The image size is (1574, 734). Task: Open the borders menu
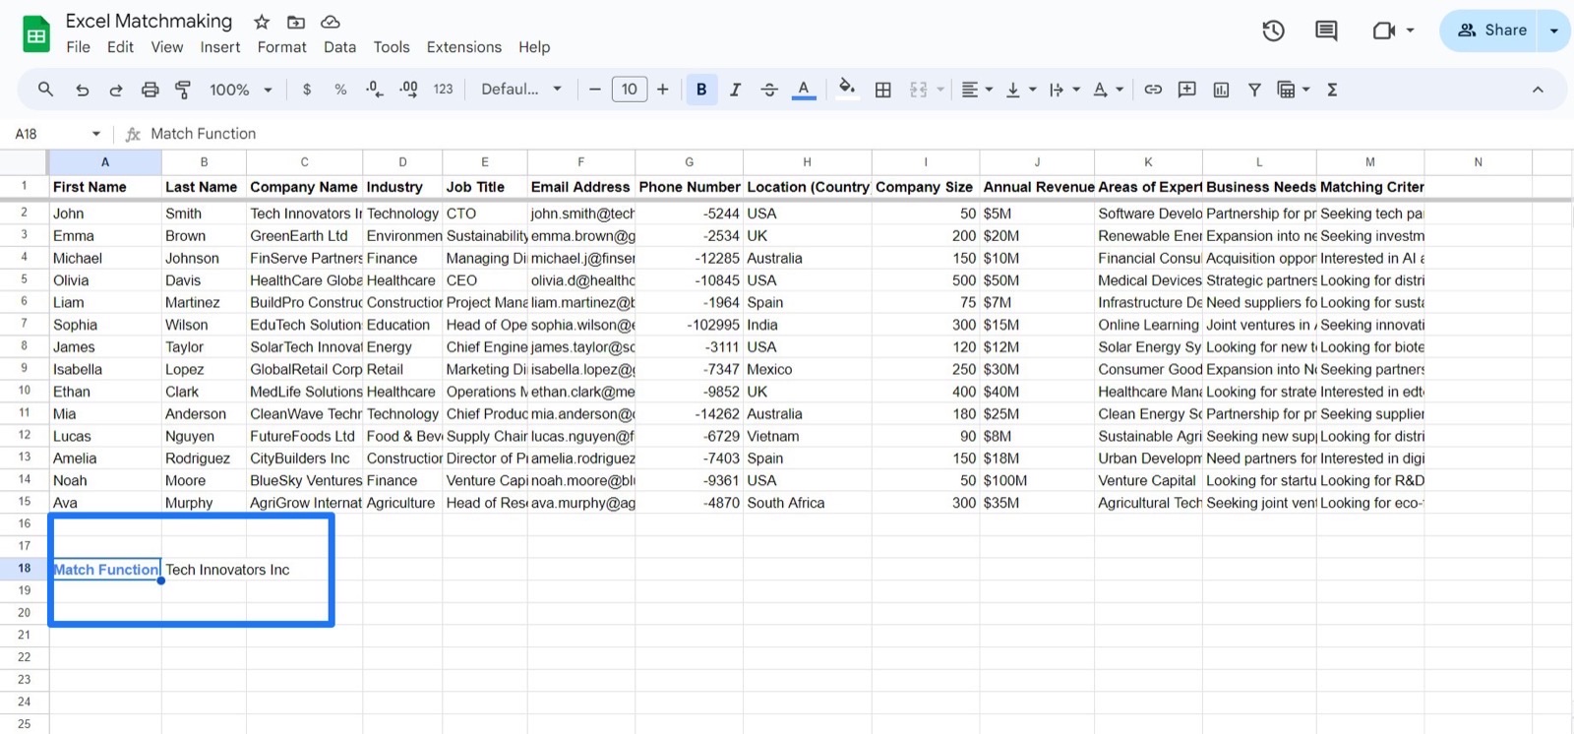coord(883,90)
